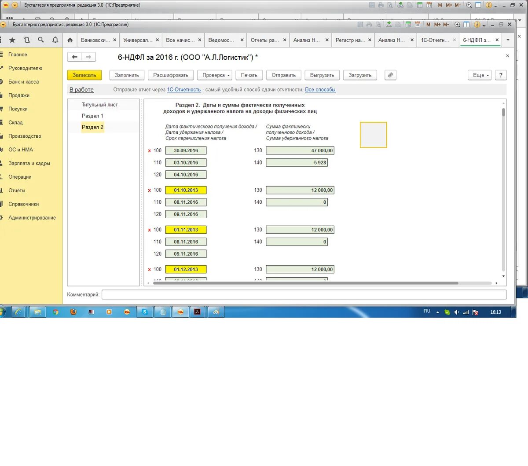
Task: Open Internet Explorer from the taskbar
Action: [x=18, y=312]
